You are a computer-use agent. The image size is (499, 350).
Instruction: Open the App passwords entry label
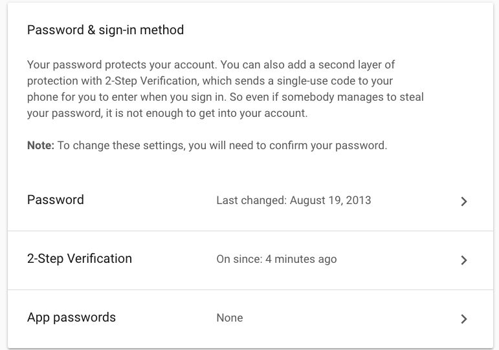71,317
